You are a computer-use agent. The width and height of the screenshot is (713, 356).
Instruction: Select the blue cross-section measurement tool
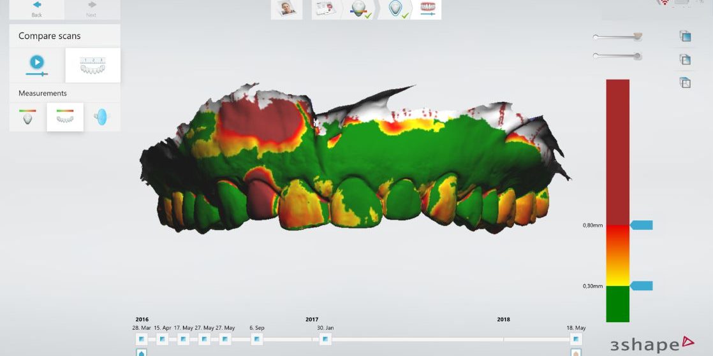101,117
